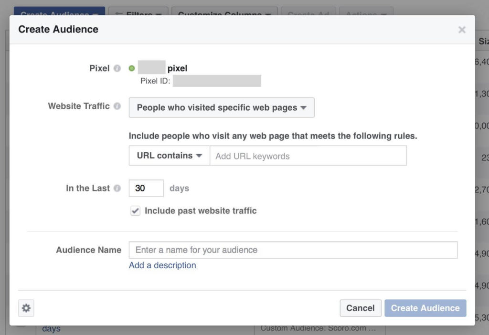Expand the Customize Columns dropdown
The image size is (489, 335).
pyautogui.click(x=224, y=13)
